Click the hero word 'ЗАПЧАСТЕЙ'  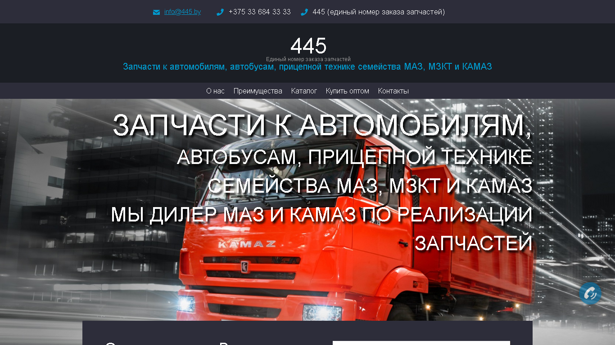click(474, 243)
